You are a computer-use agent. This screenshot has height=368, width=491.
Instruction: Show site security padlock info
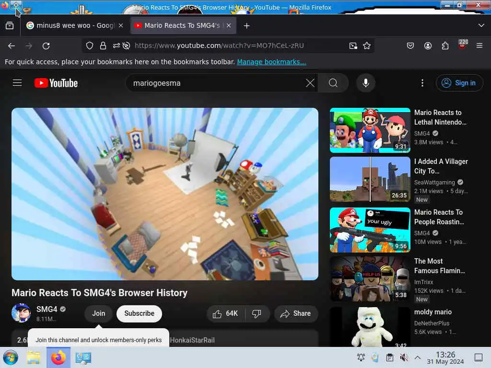[x=103, y=46]
